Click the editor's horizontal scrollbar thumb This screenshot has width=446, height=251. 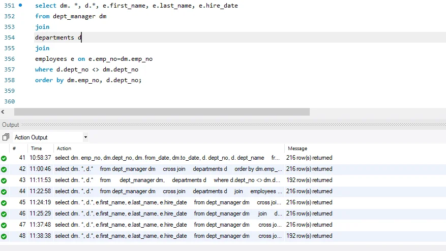[161, 112]
